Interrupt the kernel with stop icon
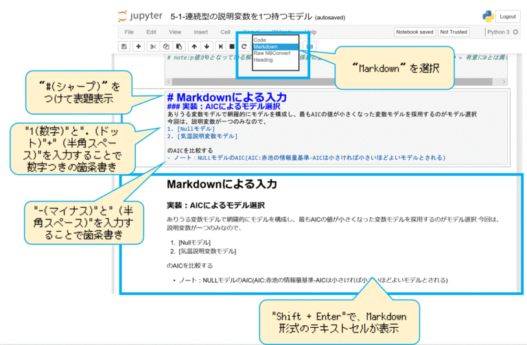This screenshot has height=345, width=527. [x=232, y=46]
